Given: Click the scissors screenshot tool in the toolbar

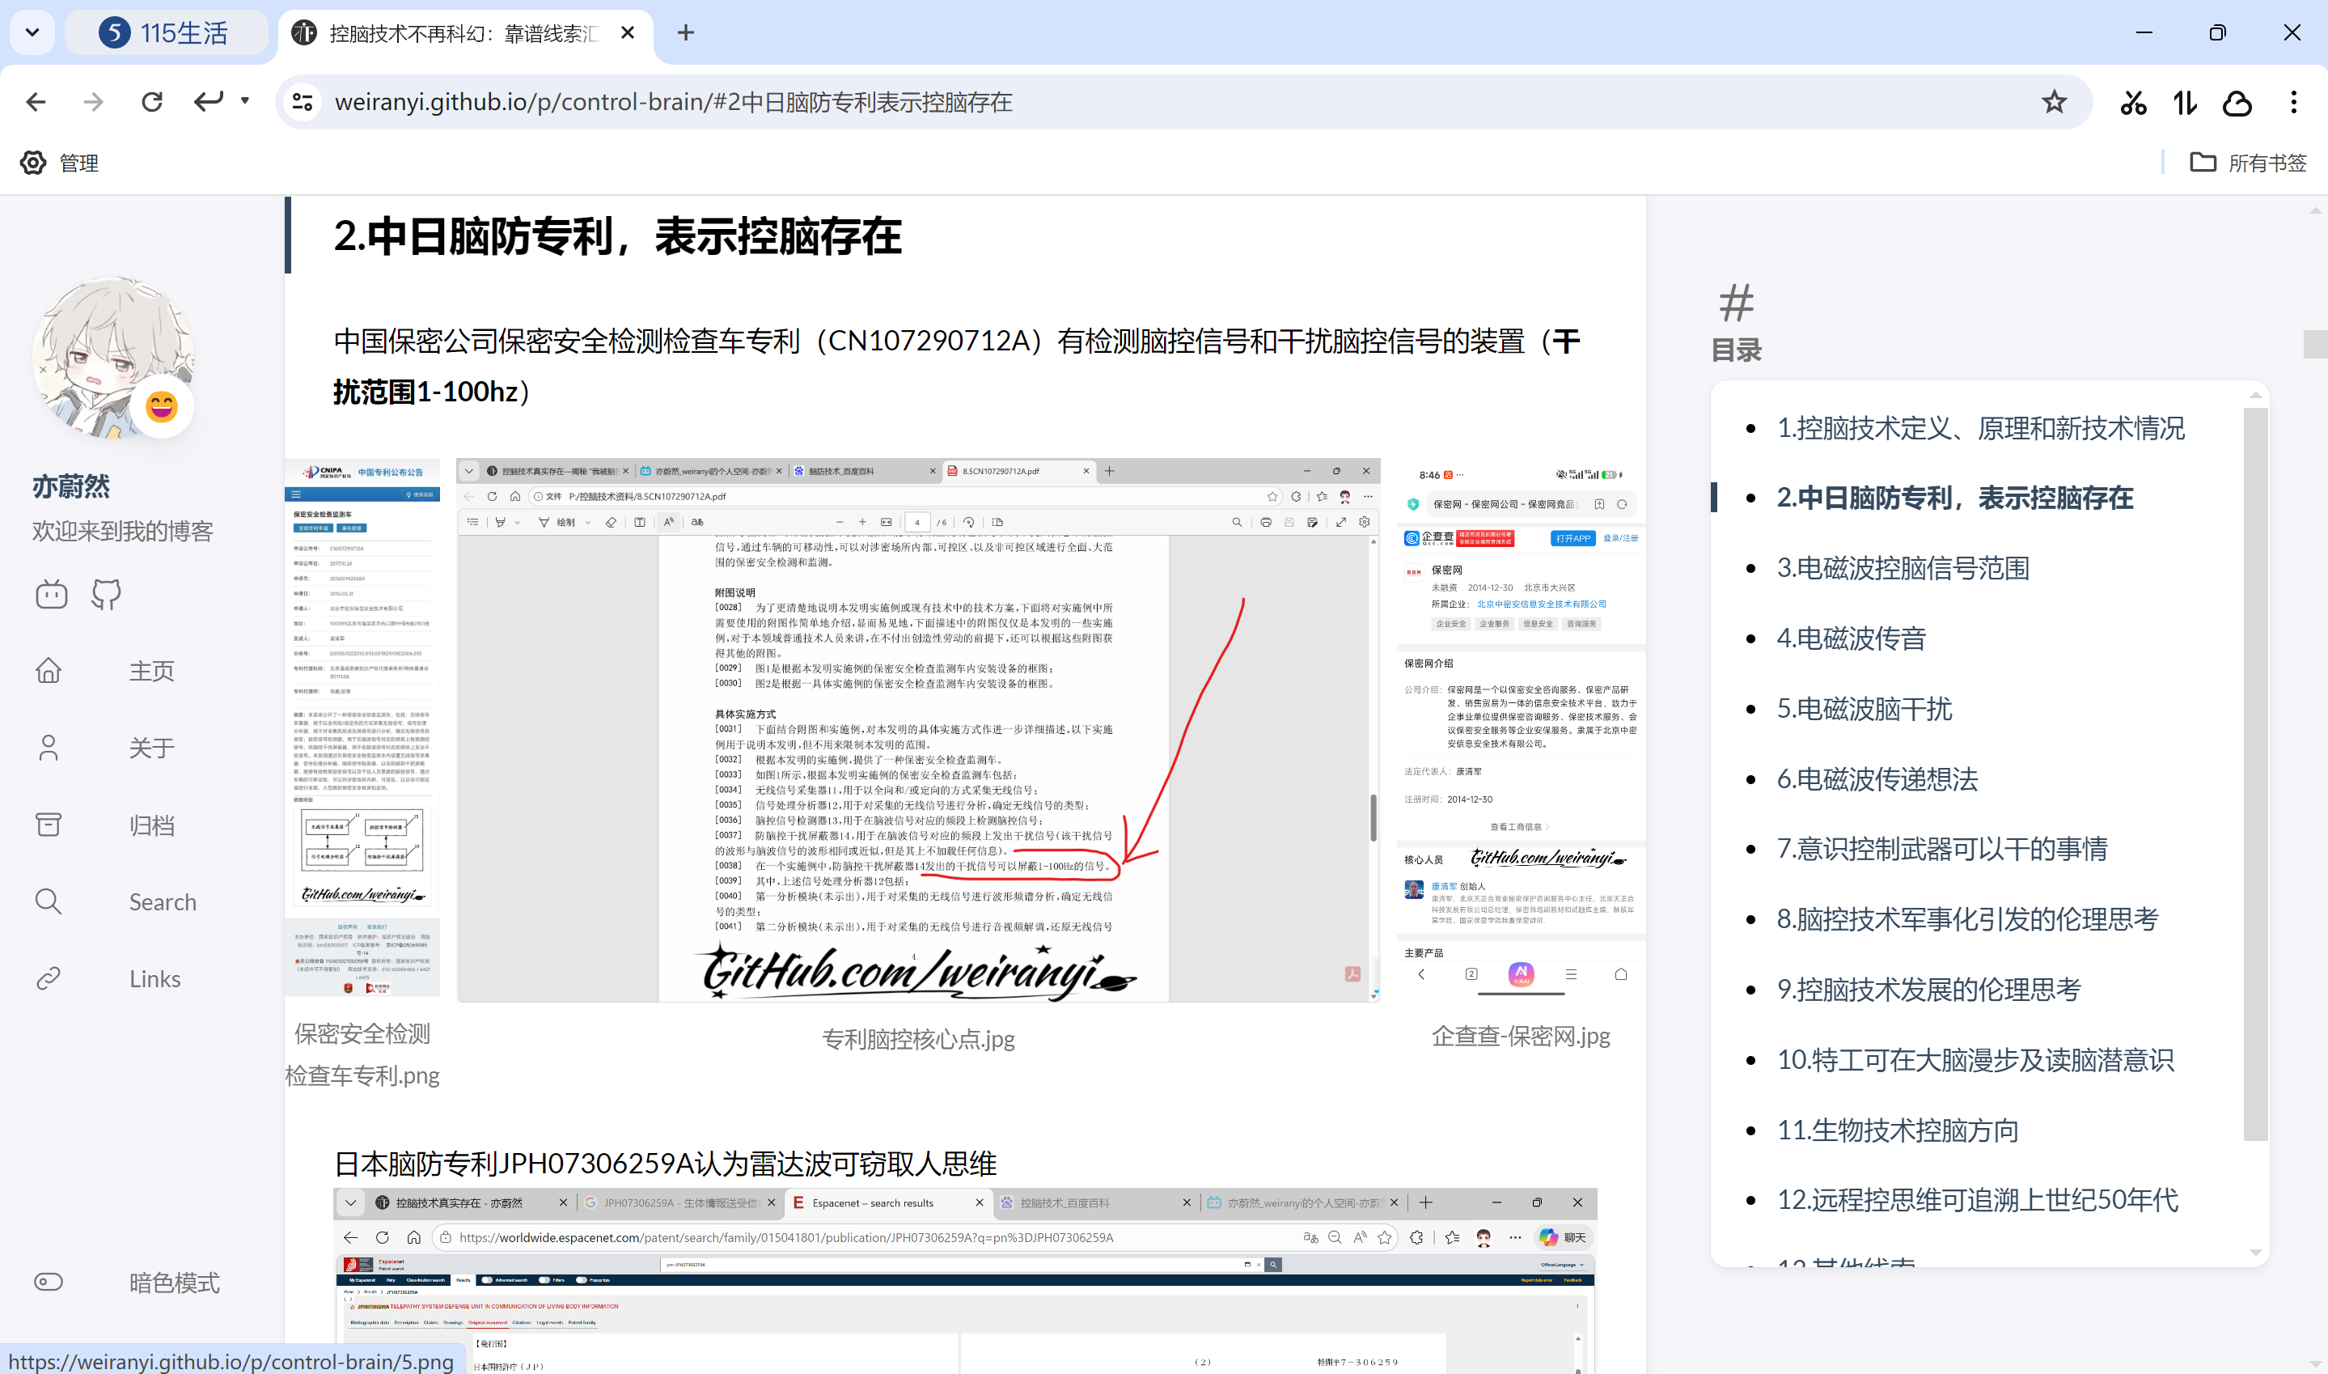Looking at the screenshot, I should [x=2133, y=102].
